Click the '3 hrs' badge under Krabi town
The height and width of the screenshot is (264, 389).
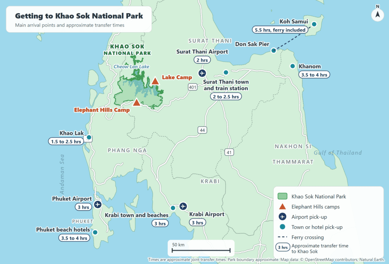click(x=160, y=223)
